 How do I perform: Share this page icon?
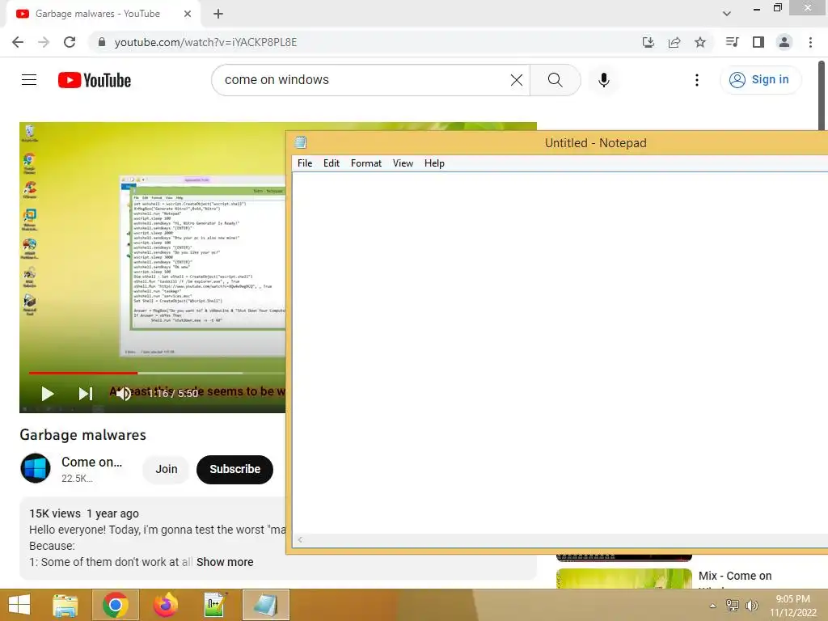click(674, 42)
